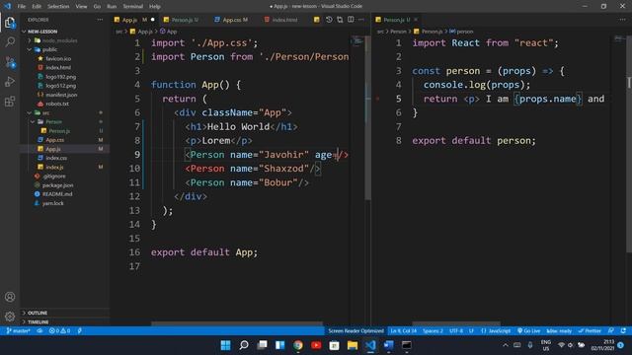632x355 pixels.
Task: Open favicon.ico in the explorer
Action: tap(58, 59)
